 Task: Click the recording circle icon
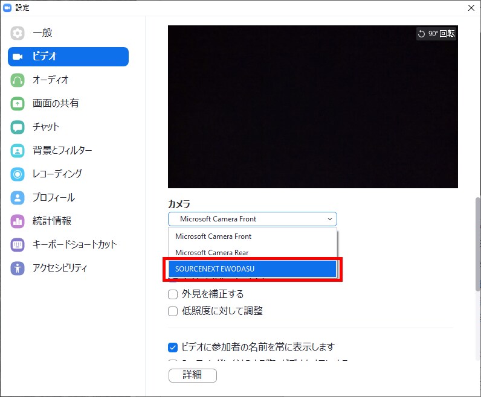[x=18, y=174]
